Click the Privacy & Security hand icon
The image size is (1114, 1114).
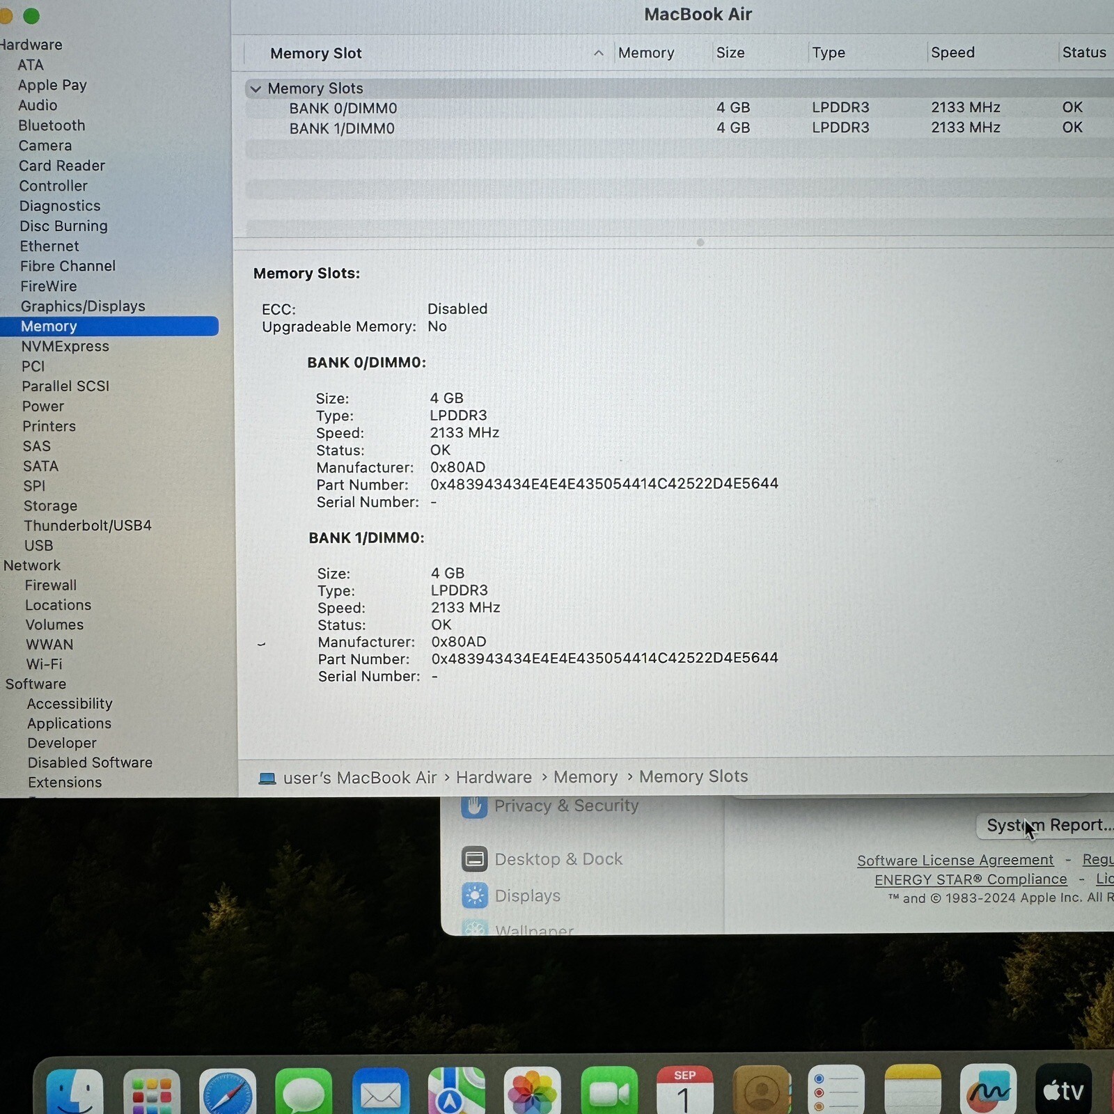click(x=474, y=806)
